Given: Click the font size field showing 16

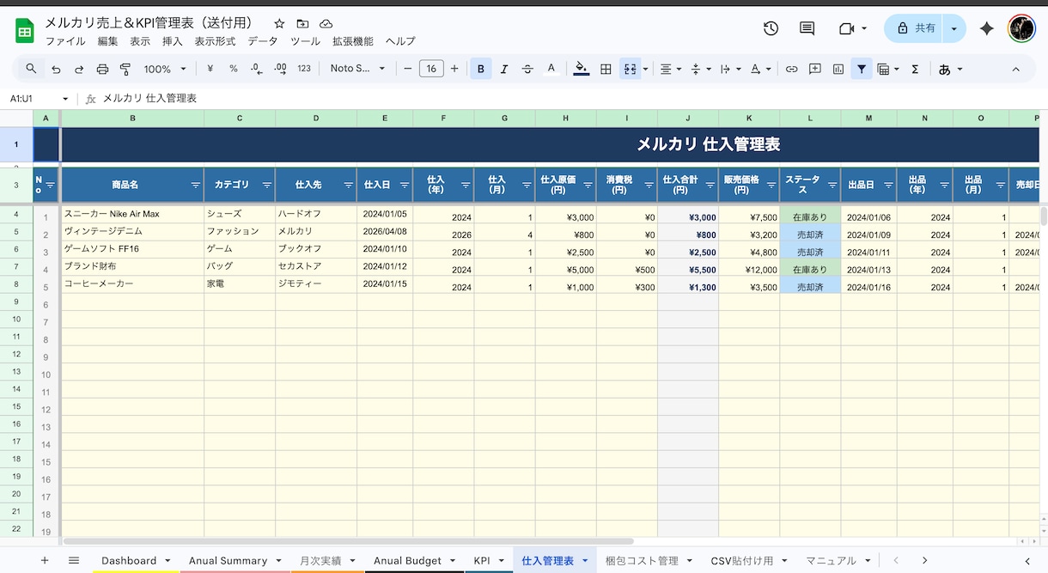Looking at the screenshot, I should click(431, 69).
